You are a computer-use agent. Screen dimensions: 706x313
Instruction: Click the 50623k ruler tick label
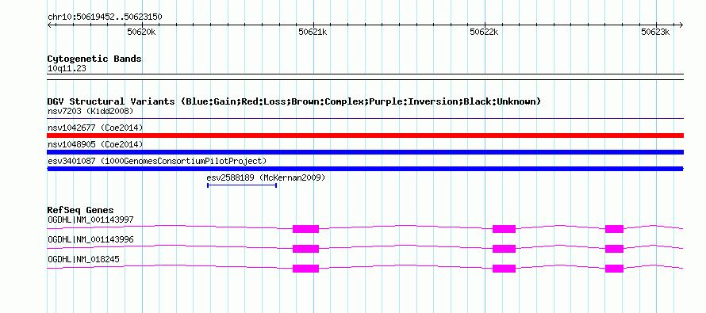click(x=655, y=32)
